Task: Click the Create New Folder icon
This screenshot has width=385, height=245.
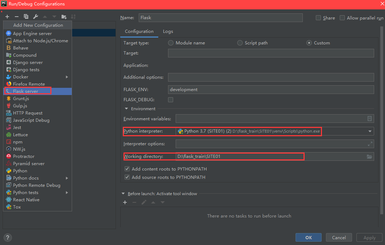Action: tap(64, 17)
